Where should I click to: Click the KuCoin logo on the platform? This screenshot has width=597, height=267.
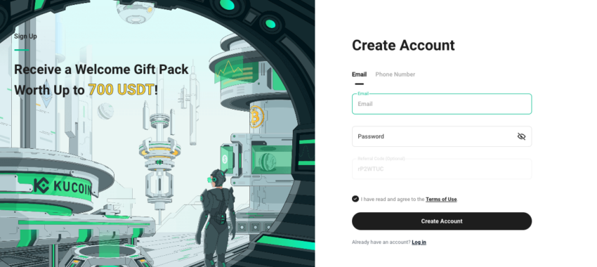click(63, 186)
